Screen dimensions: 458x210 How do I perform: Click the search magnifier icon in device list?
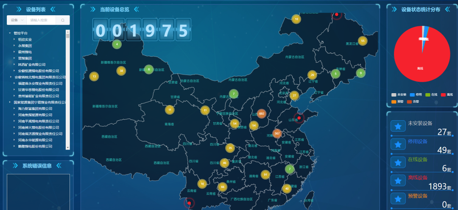[63, 20]
